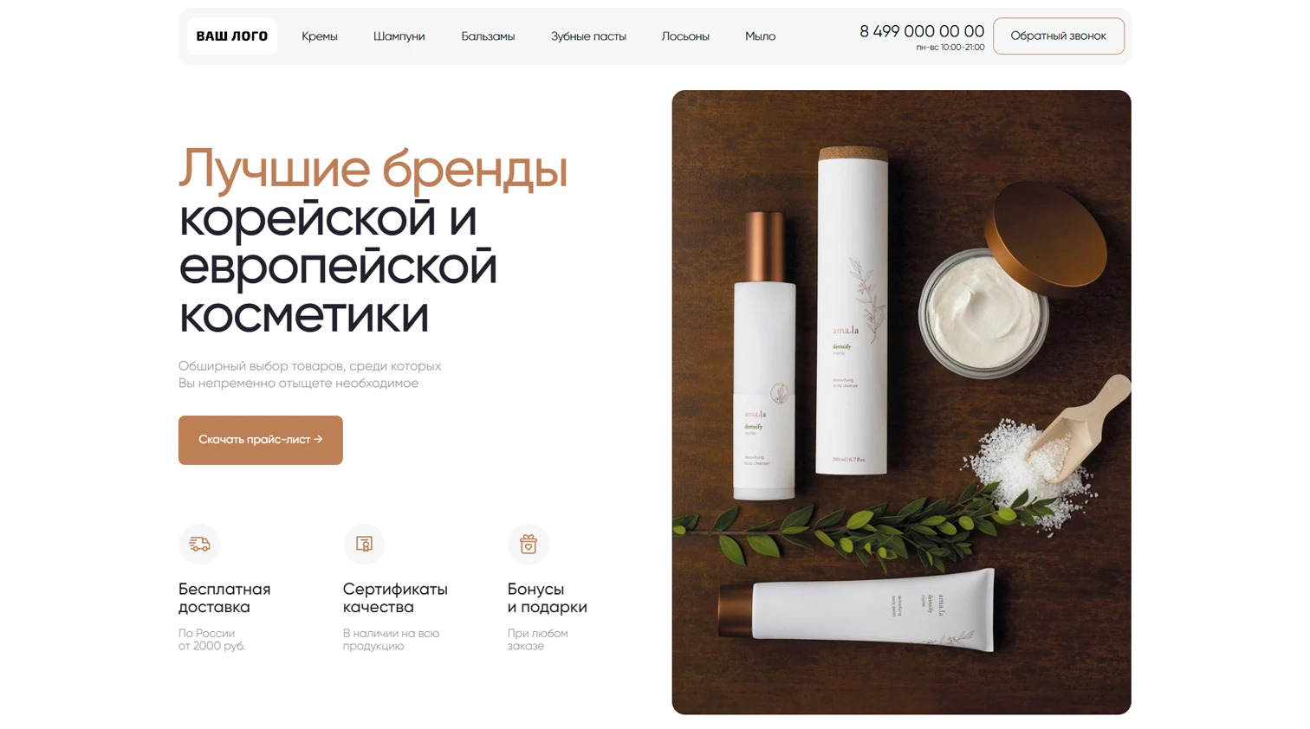Select Зубные пасты in the navigation

point(588,36)
